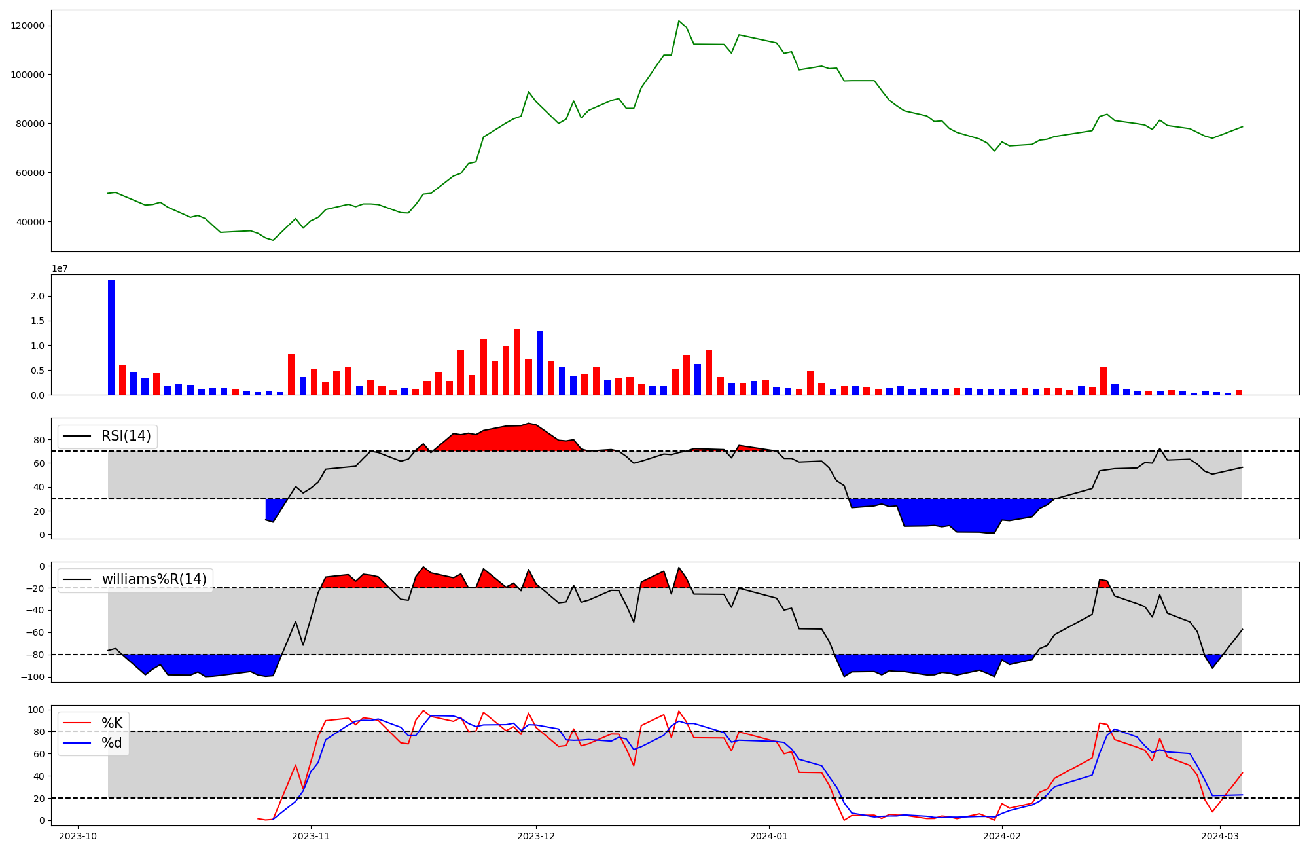Click the 1e7 volume scale label

pos(60,269)
